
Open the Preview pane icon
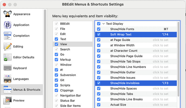click(8, 100)
